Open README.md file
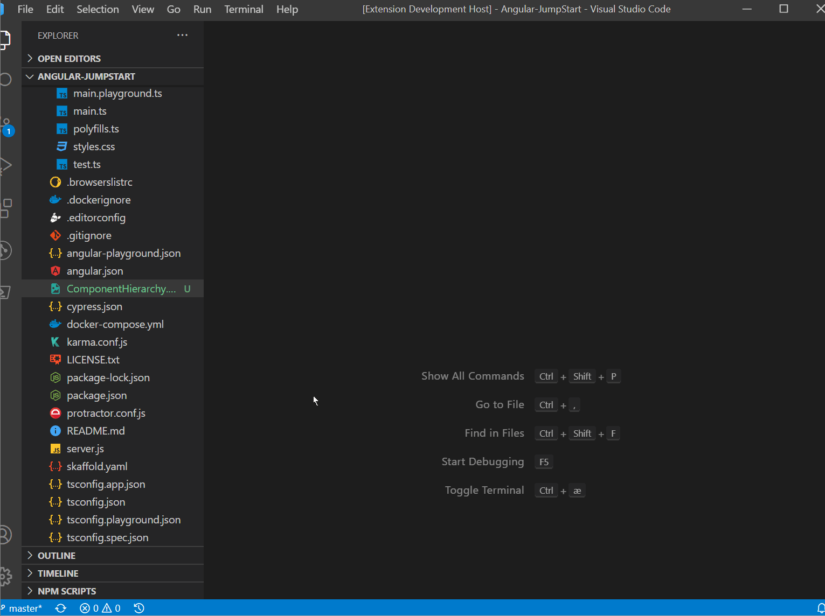This screenshot has height=616, width=825. click(113, 431)
